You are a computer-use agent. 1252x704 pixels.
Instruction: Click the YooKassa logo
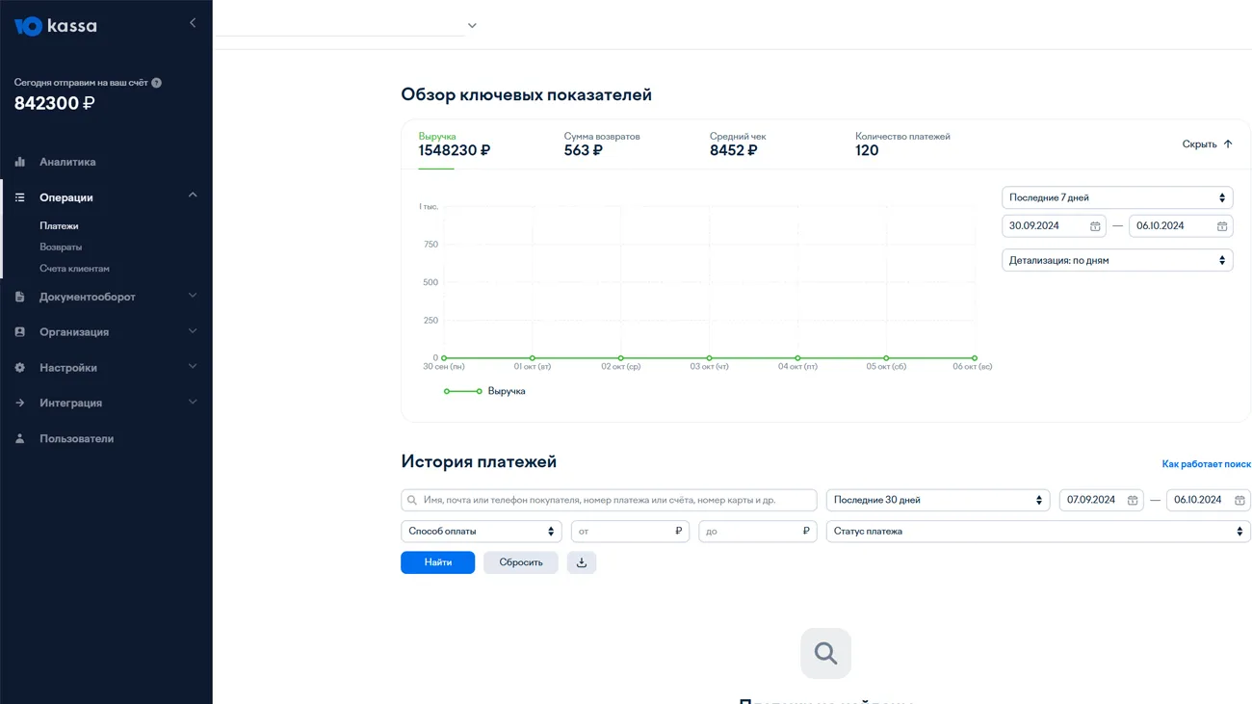tap(55, 26)
